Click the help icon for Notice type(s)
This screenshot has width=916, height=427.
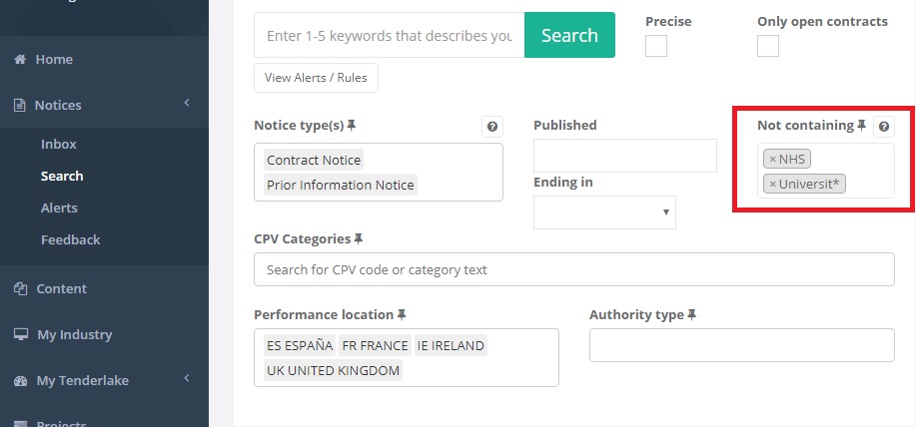click(491, 127)
